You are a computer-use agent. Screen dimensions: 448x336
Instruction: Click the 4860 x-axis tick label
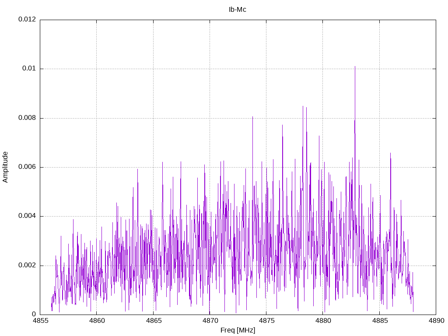click(x=97, y=321)
